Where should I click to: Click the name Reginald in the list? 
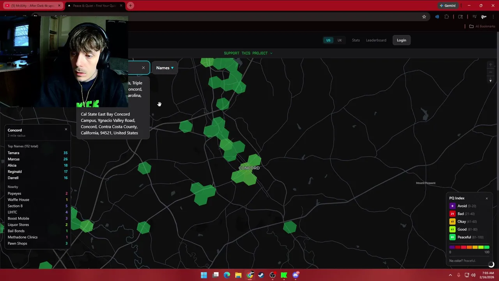pyautogui.click(x=15, y=172)
